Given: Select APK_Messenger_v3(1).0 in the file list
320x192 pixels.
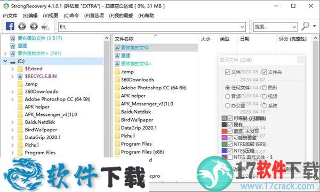Looking at the screenshot, I should [x=147, y=104].
